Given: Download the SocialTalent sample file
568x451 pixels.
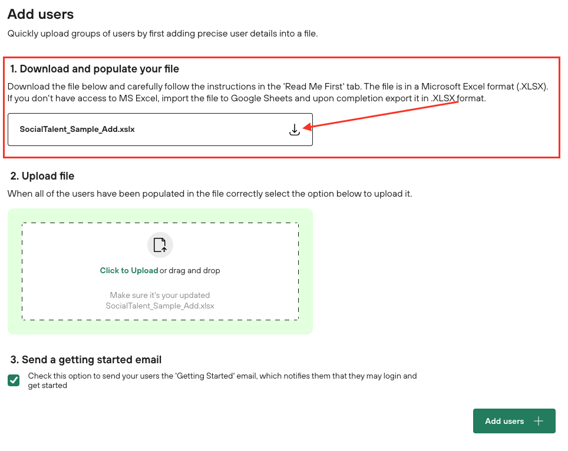Looking at the screenshot, I should (x=295, y=130).
